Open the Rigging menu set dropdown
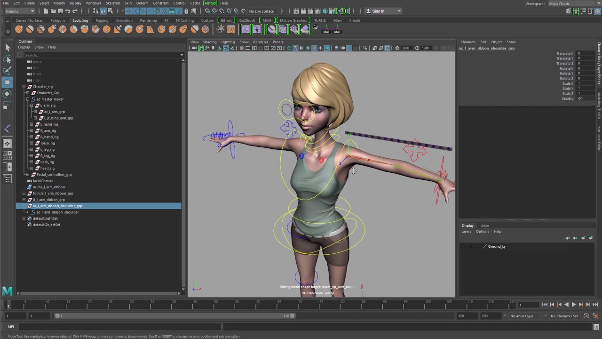This screenshot has height=339, width=602. click(19, 11)
